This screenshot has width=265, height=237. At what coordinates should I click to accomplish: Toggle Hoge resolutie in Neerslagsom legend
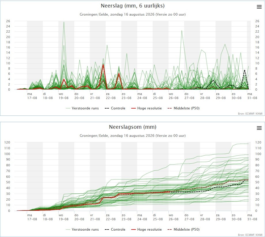(x=146, y=229)
